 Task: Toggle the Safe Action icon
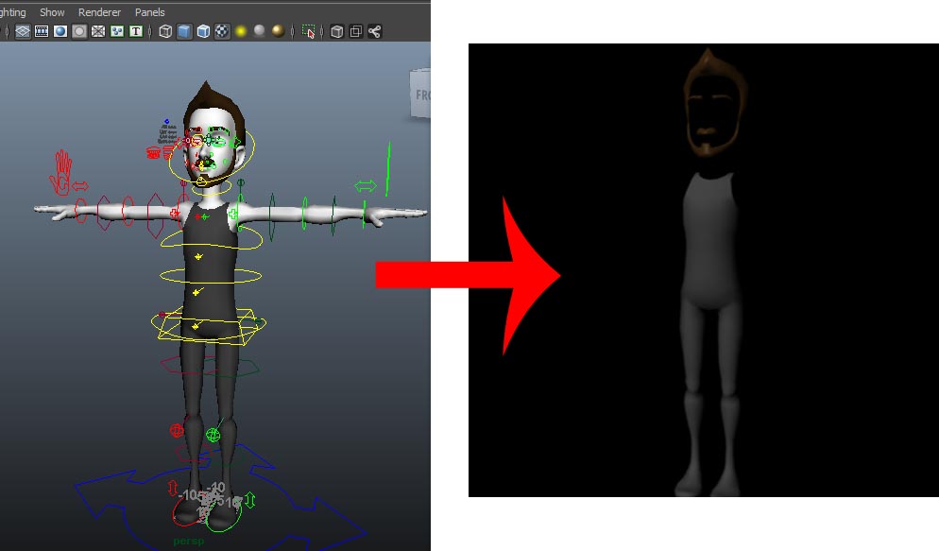[x=117, y=31]
